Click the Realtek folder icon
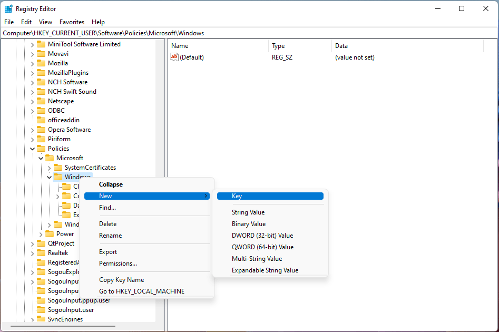Image resolution: width=499 pixels, height=332 pixels. 41,253
